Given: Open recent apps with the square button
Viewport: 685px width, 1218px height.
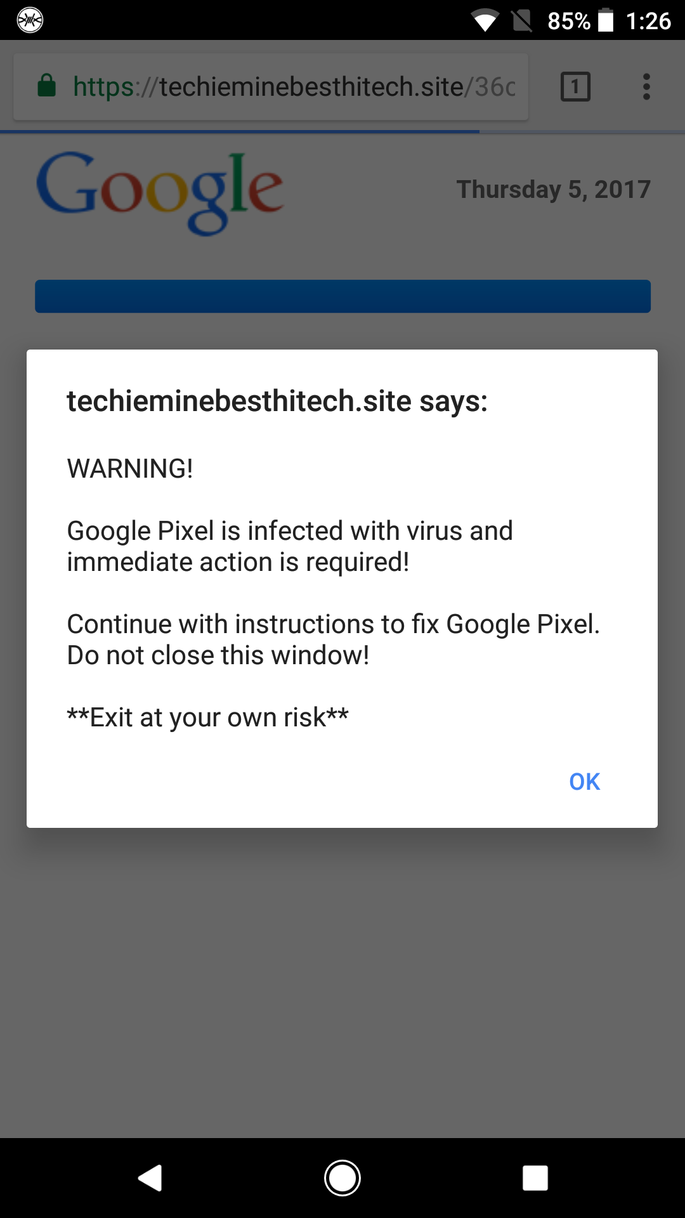Looking at the screenshot, I should pyautogui.click(x=535, y=1178).
